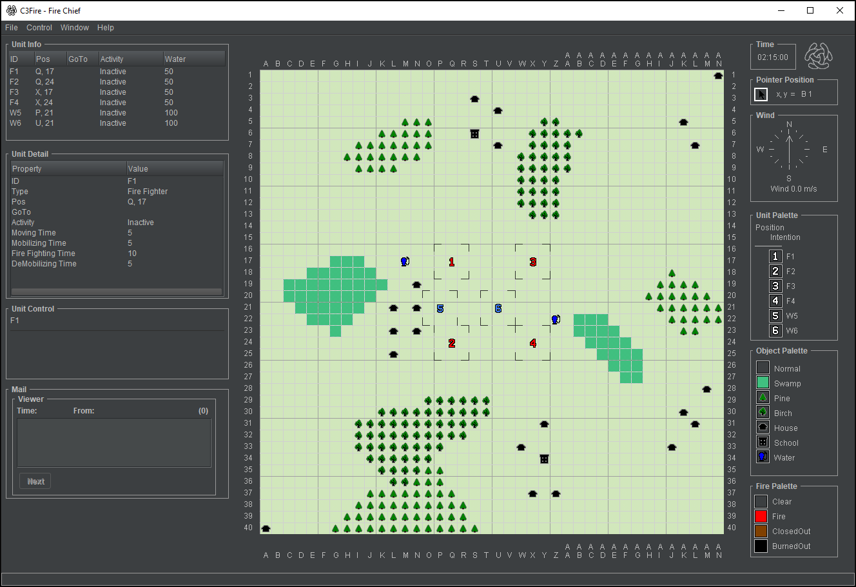Click the Value column header in Unit Detail
The width and height of the screenshot is (856, 587).
tap(175, 168)
